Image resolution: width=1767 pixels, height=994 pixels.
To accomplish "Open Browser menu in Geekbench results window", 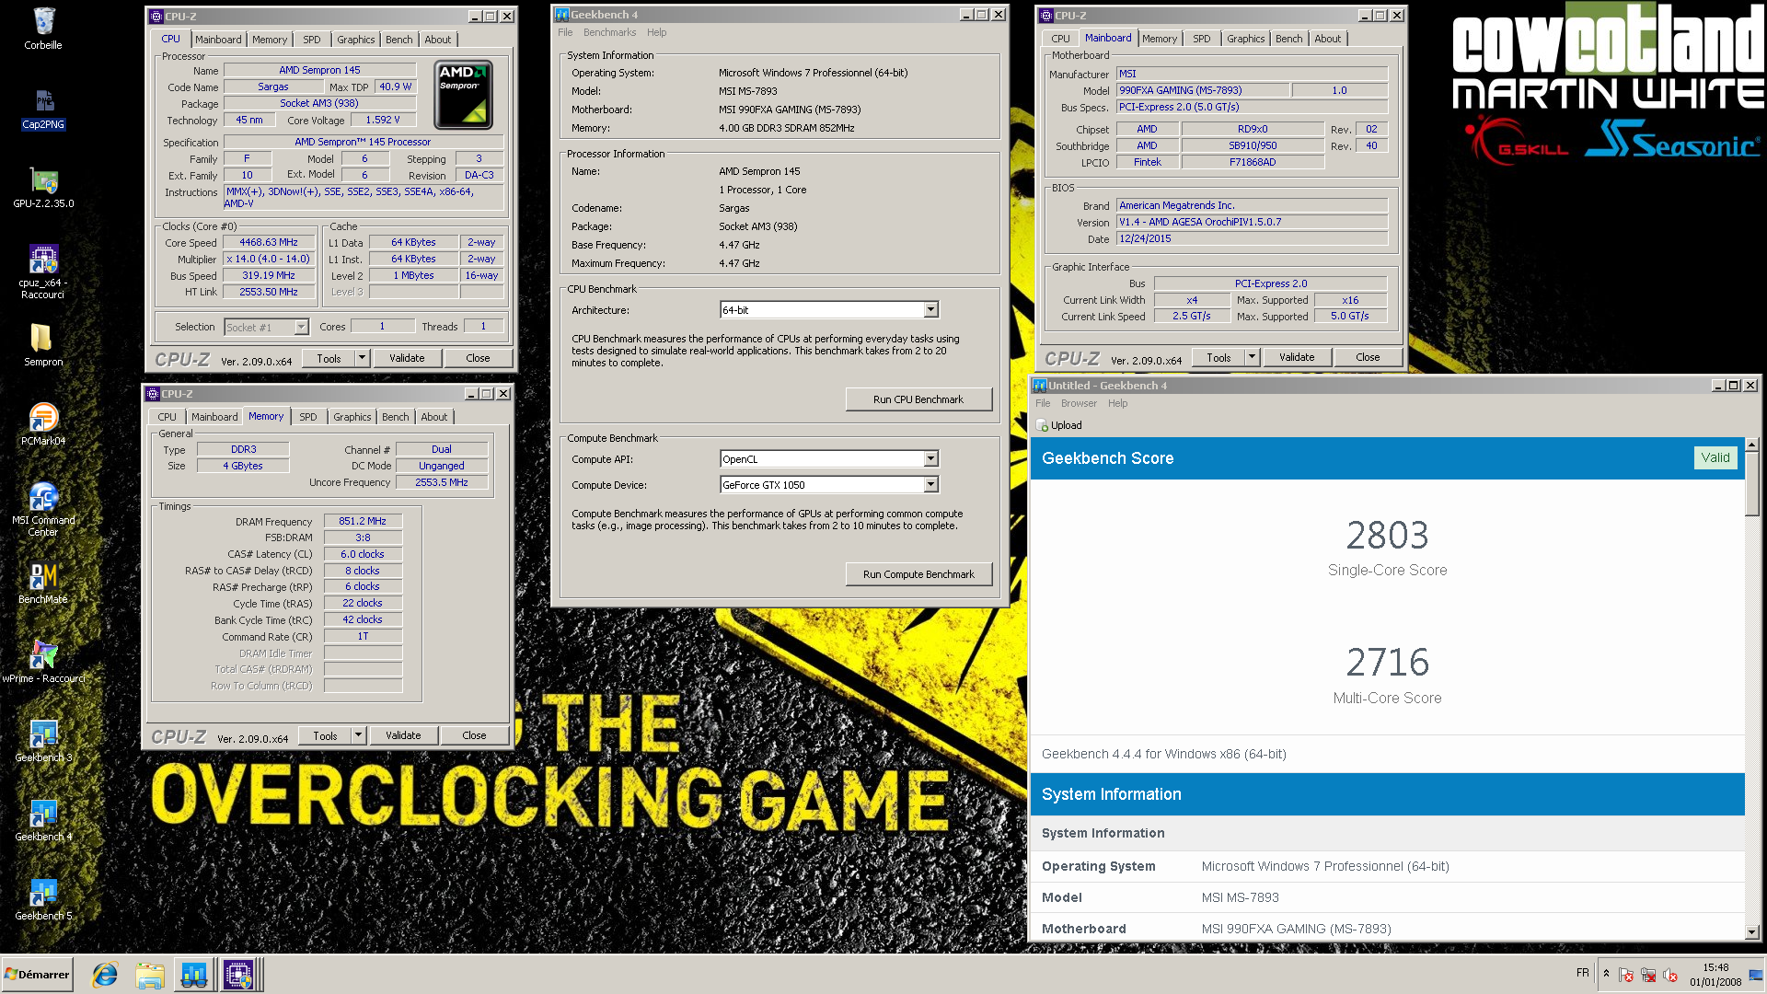I will [1079, 403].
